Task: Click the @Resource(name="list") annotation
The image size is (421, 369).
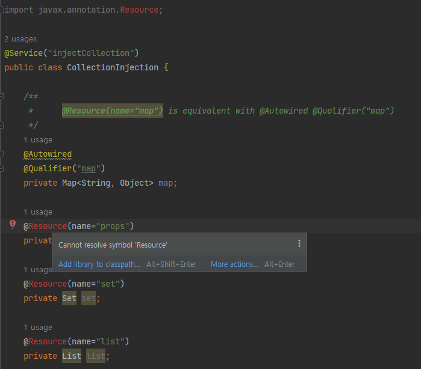Action: point(76,342)
